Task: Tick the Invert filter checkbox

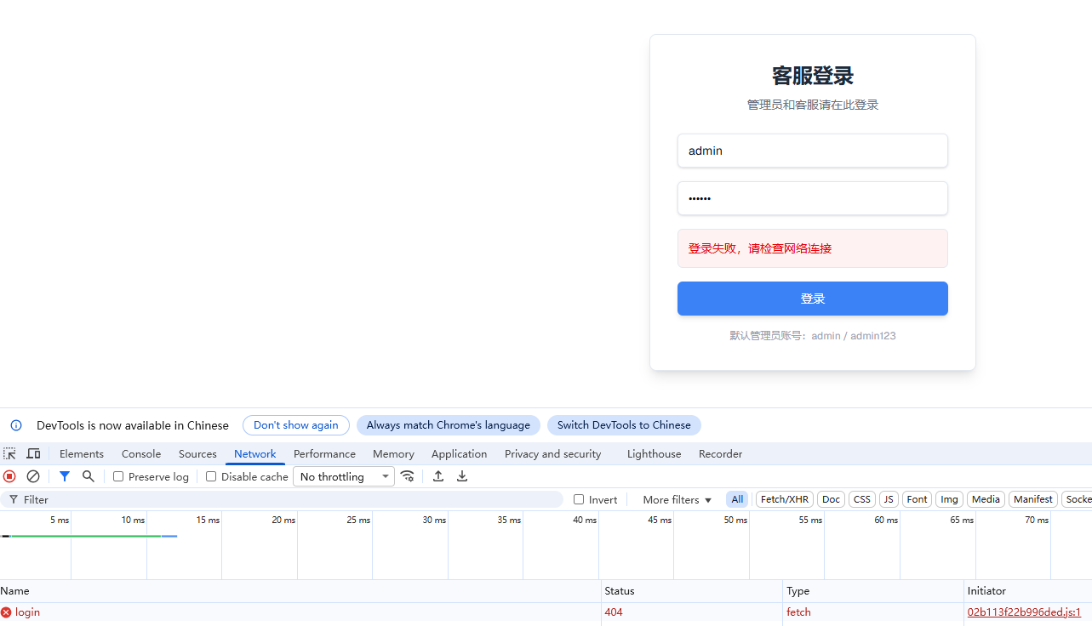Action: [x=579, y=499]
